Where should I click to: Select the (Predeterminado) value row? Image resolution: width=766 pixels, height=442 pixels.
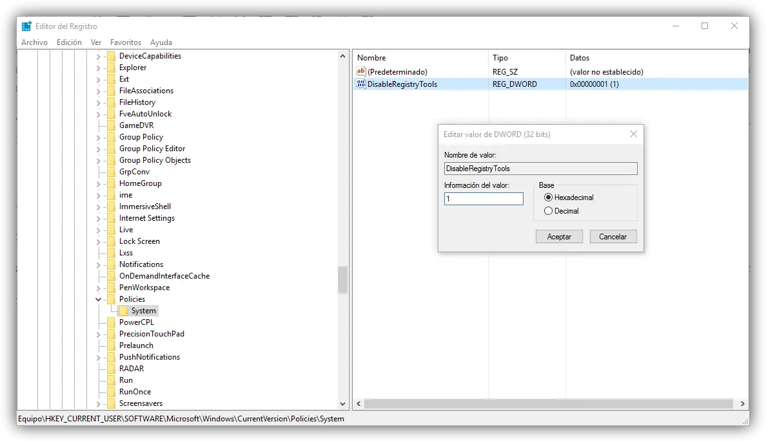point(550,71)
